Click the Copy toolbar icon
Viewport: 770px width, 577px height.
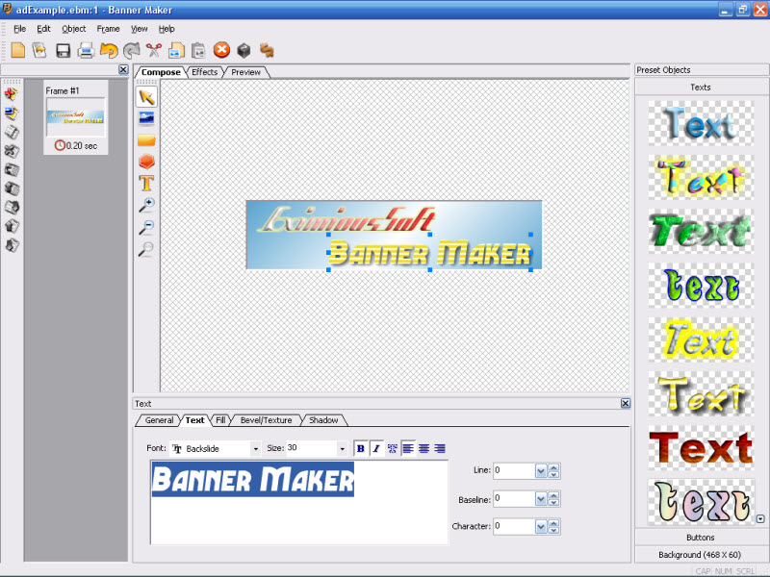click(x=176, y=50)
